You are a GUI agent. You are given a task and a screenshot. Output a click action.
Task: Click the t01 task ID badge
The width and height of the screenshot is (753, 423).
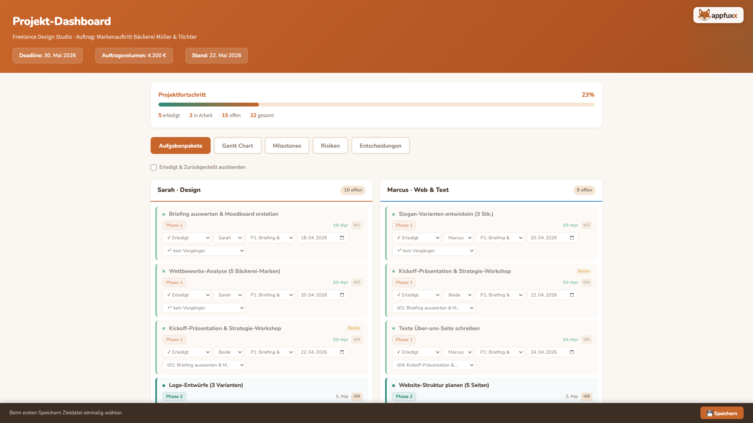click(356, 225)
